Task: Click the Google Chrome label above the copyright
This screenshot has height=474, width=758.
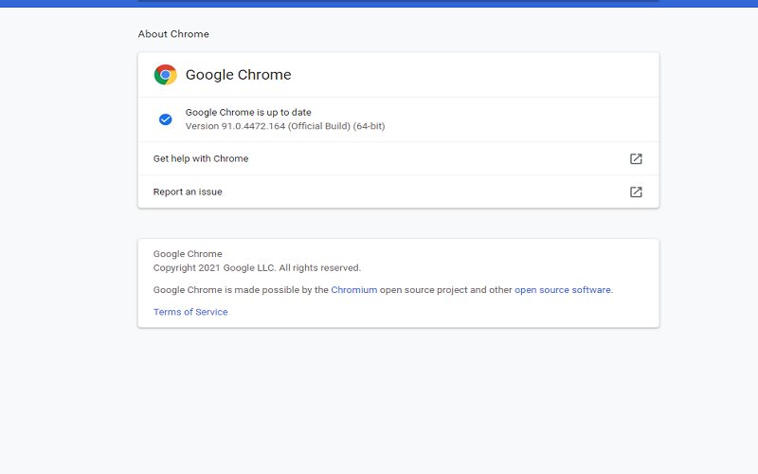Action: point(188,254)
